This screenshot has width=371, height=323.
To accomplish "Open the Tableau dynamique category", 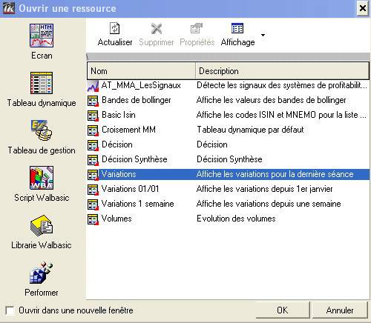I will point(42,83).
